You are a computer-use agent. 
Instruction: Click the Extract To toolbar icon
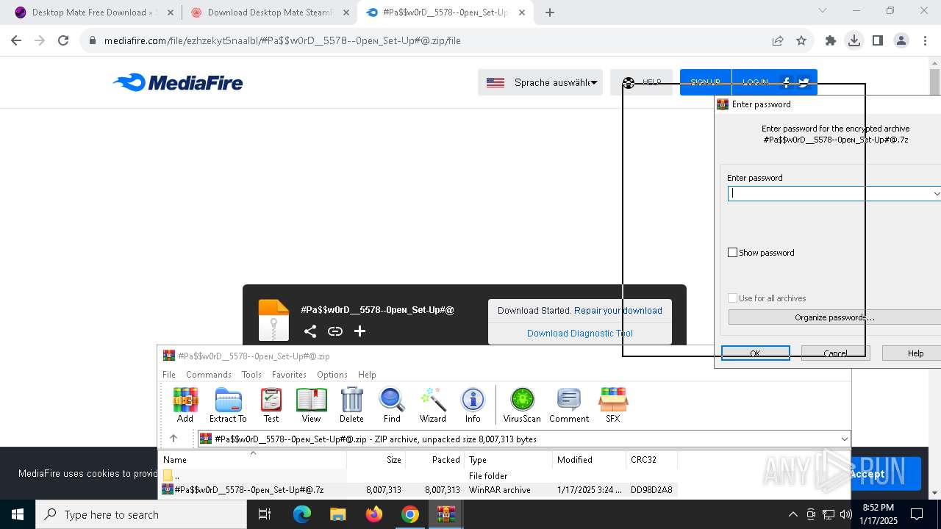[228, 406]
